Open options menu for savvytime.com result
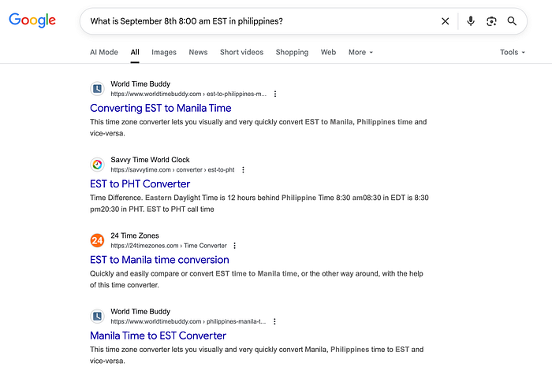The width and height of the screenshot is (552, 378). (243, 170)
